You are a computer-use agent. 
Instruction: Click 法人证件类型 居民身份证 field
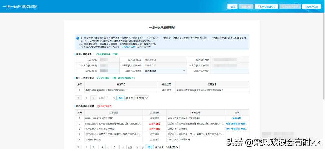pos(165,59)
